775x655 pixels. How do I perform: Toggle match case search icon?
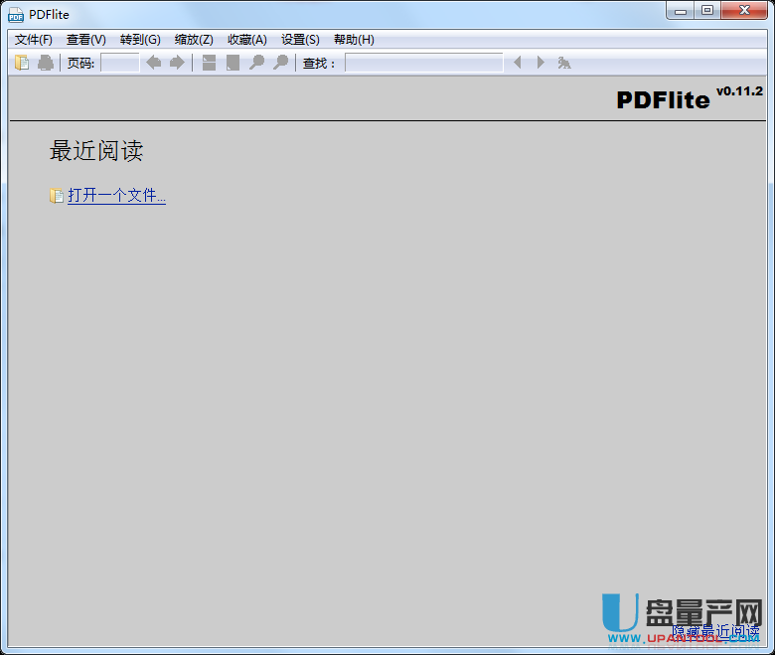click(x=564, y=63)
